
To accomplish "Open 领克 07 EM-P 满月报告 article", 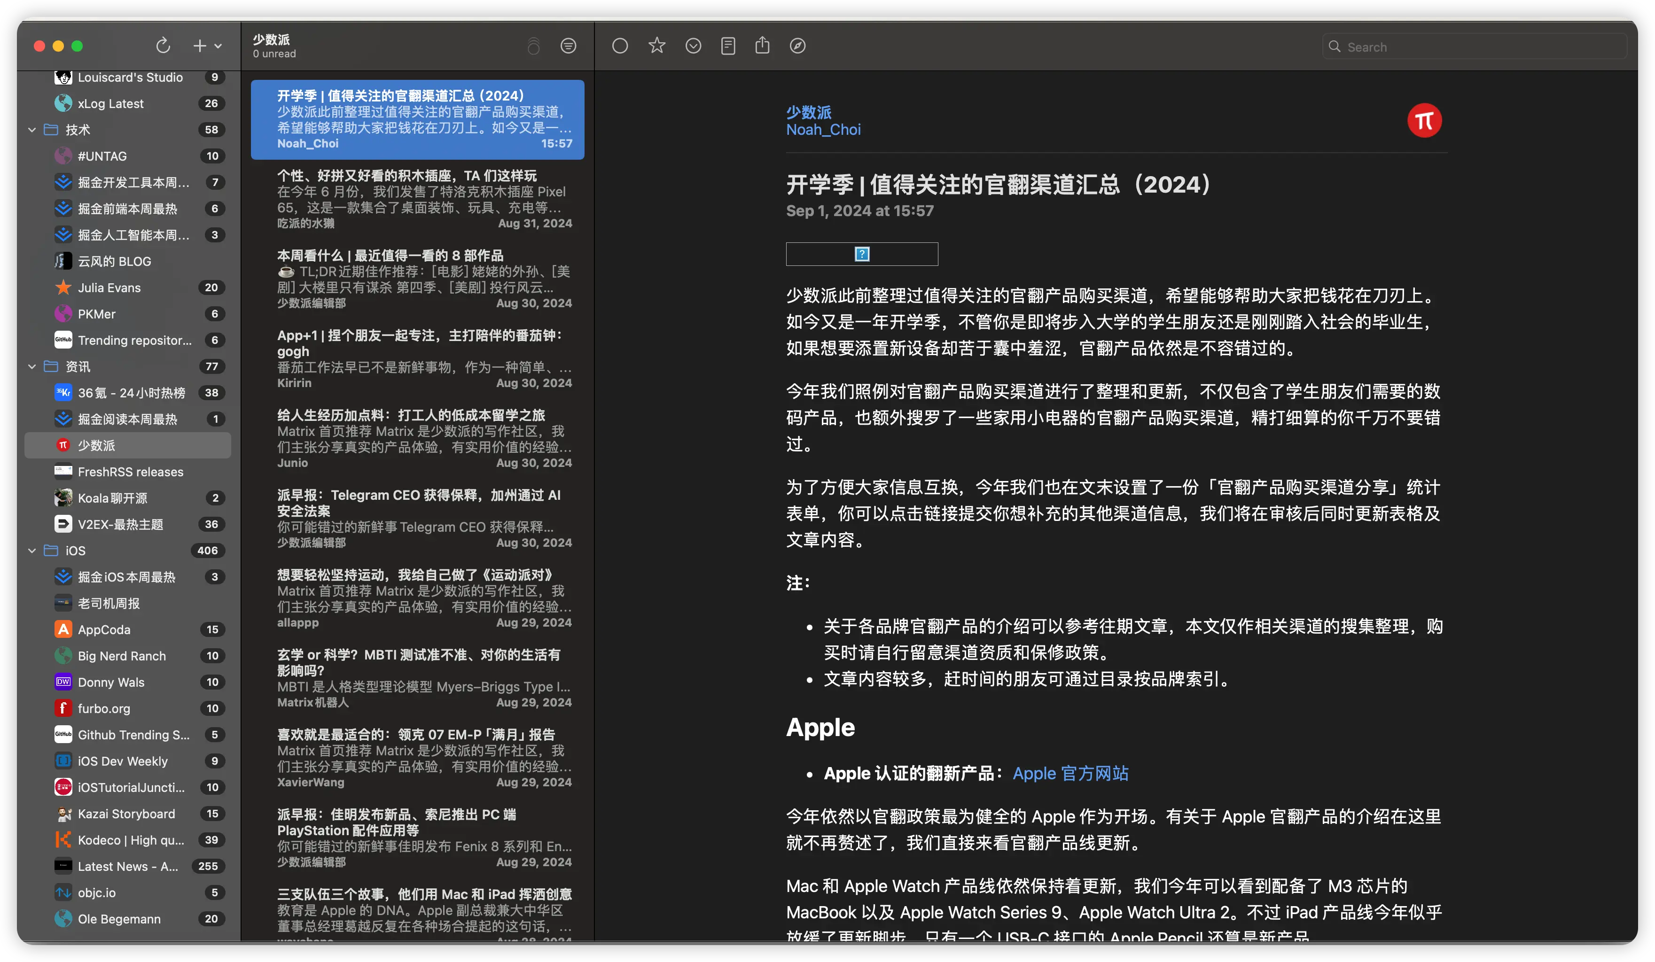I will [x=418, y=758].
